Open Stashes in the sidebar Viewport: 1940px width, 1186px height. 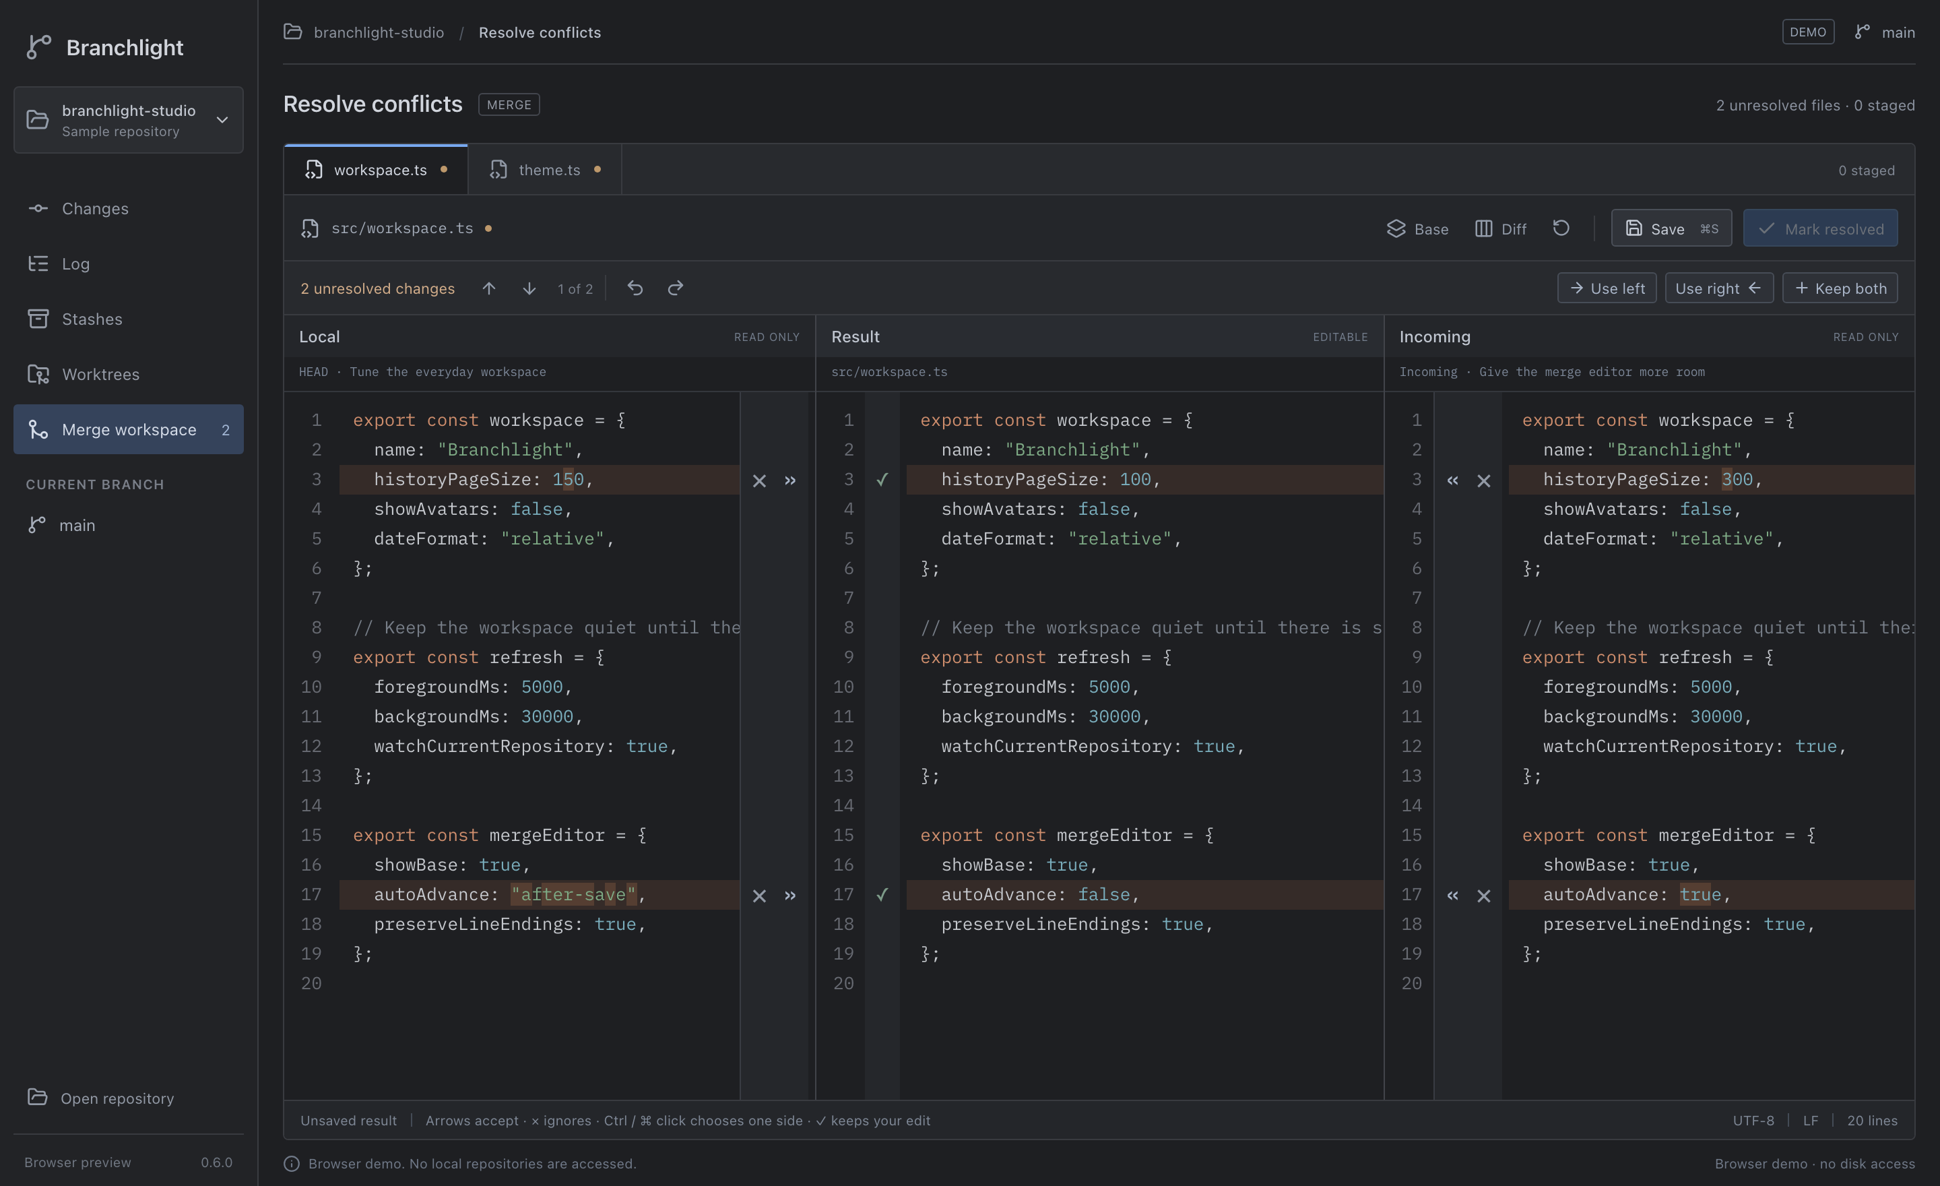129,319
